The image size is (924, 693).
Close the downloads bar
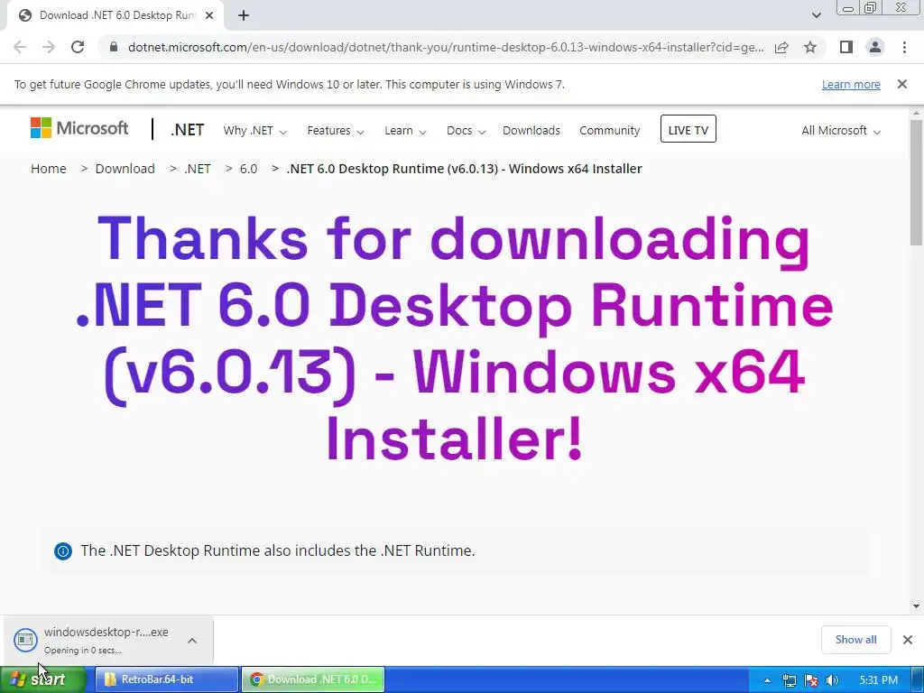[908, 640]
